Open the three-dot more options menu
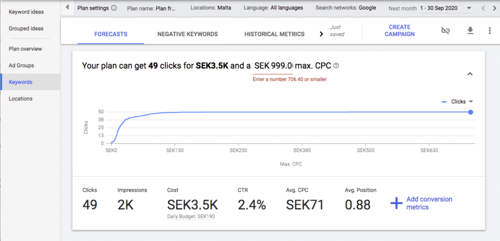 (x=489, y=31)
